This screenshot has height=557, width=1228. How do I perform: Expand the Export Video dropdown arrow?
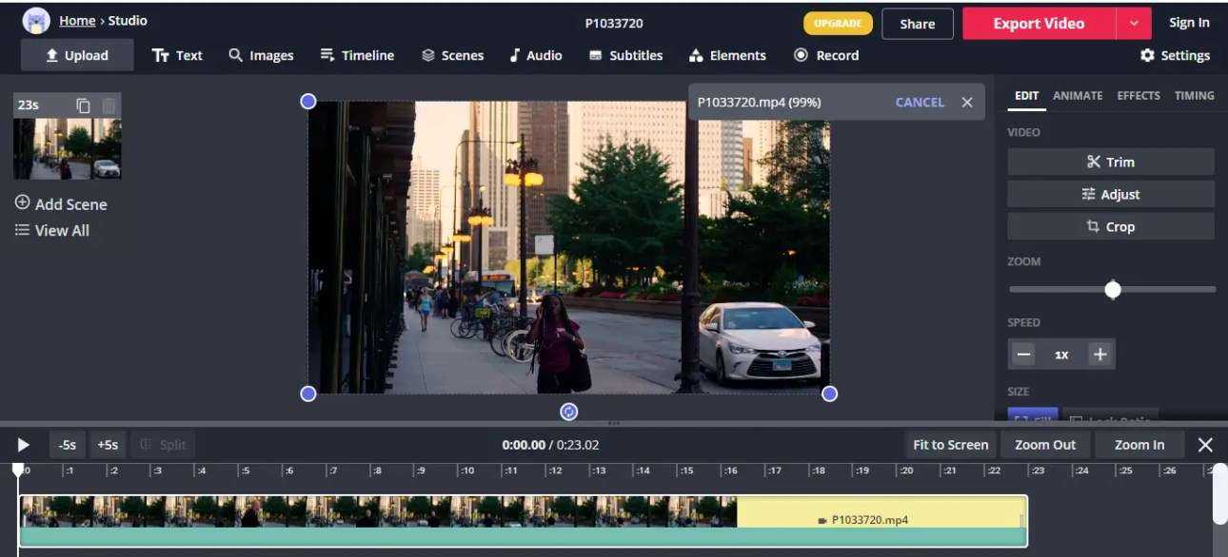1134,23
